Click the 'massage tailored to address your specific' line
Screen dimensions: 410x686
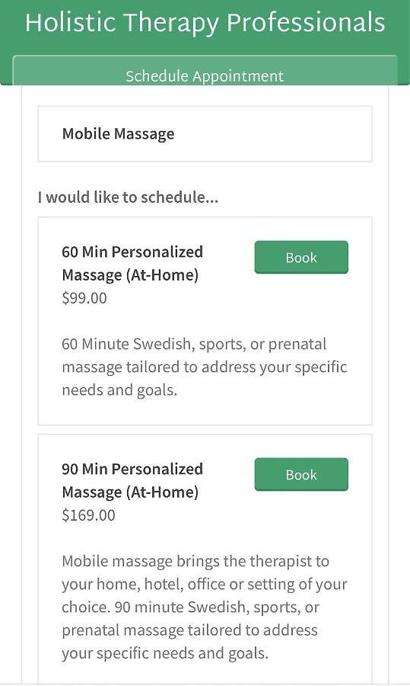[205, 367]
